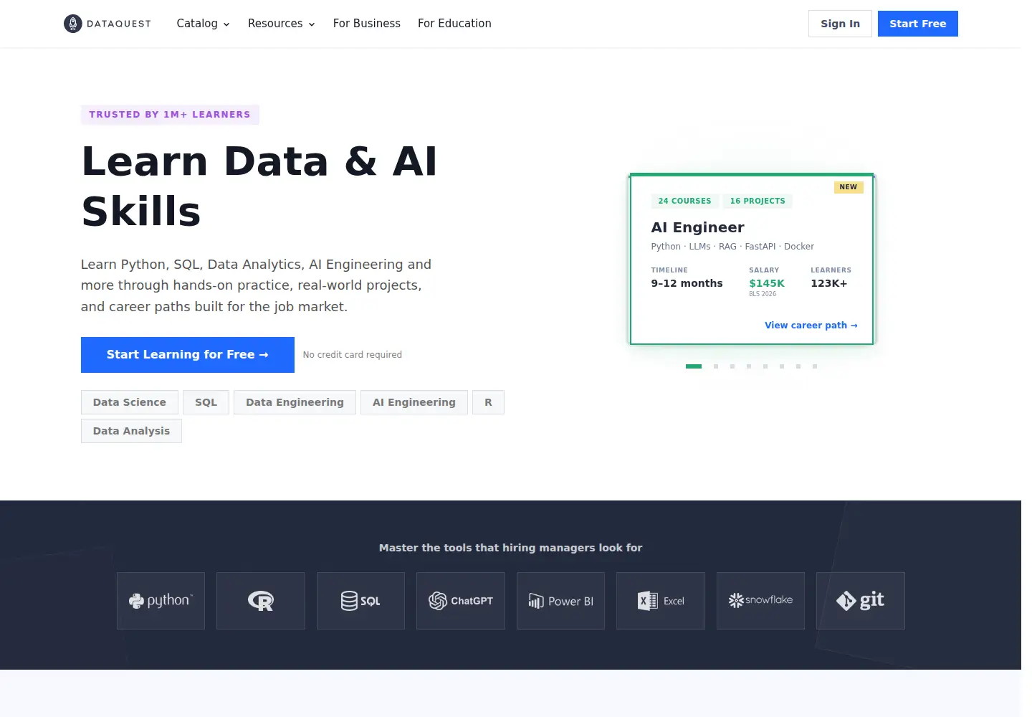Select the Excel tool tile
The image size is (1032, 717).
pos(661,601)
